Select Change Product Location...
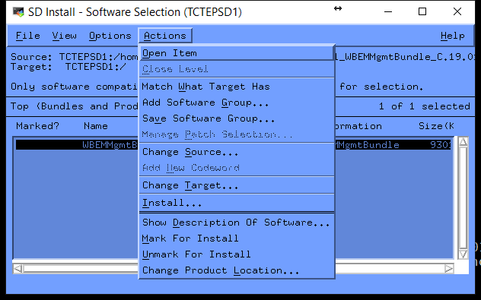 pyautogui.click(x=236, y=270)
